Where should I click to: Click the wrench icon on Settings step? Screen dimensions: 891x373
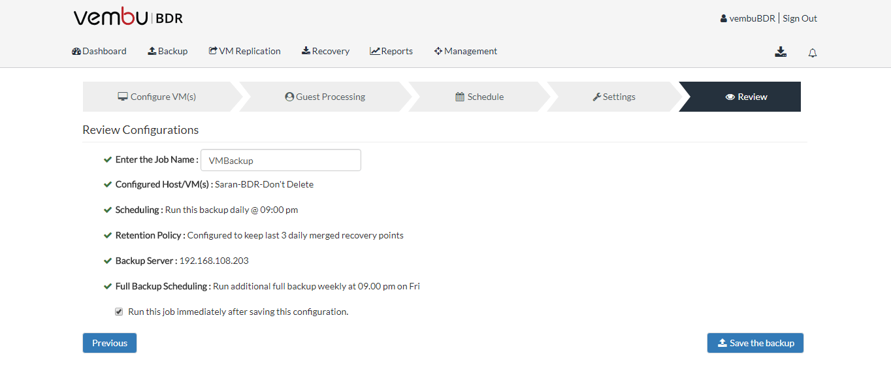[596, 97]
